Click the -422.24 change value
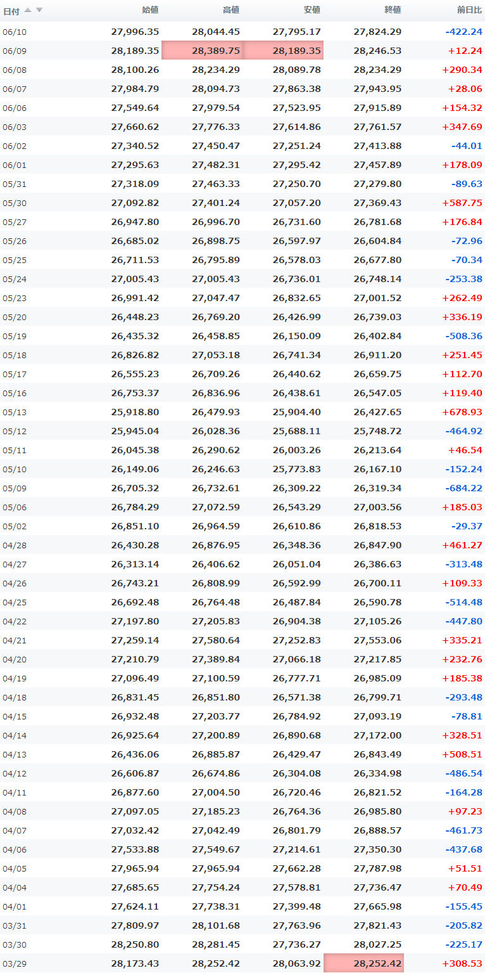The height and width of the screenshot is (973, 485). pos(463,32)
